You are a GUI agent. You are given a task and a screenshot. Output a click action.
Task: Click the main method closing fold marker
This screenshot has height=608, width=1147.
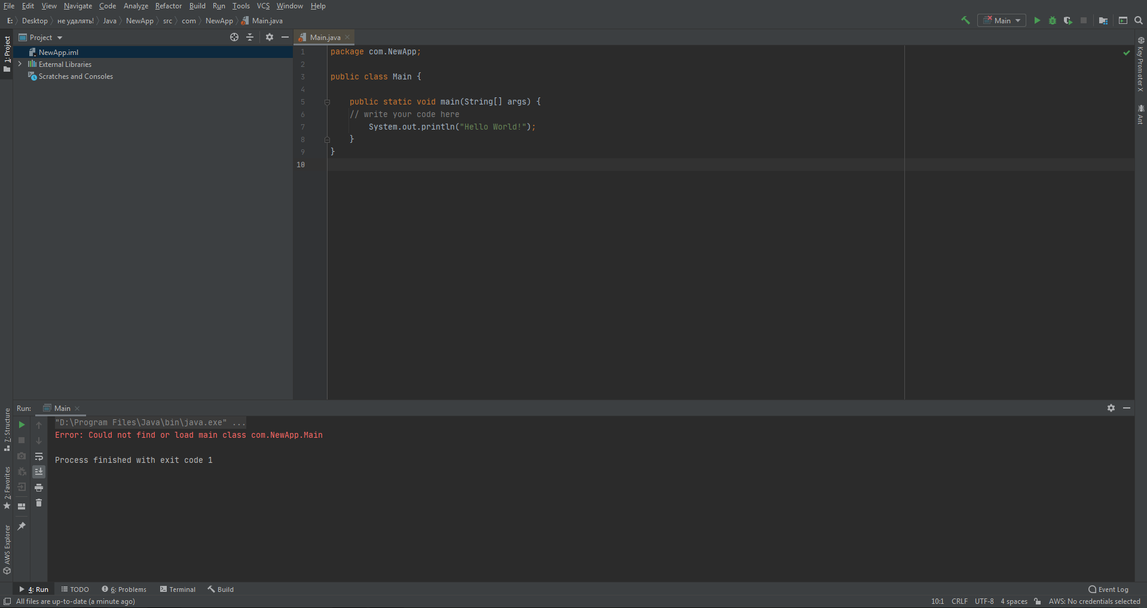(x=327, y=140)
